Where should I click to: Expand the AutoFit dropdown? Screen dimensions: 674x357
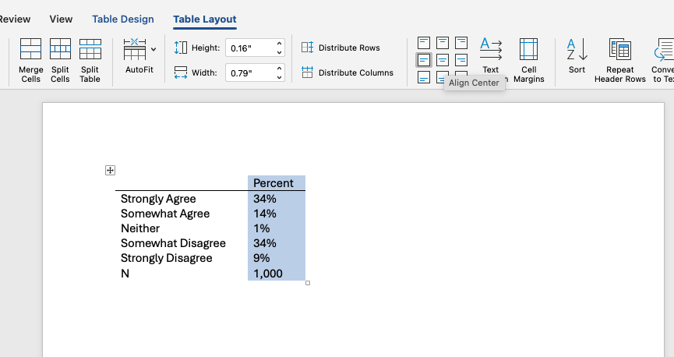tap(153, 50)
